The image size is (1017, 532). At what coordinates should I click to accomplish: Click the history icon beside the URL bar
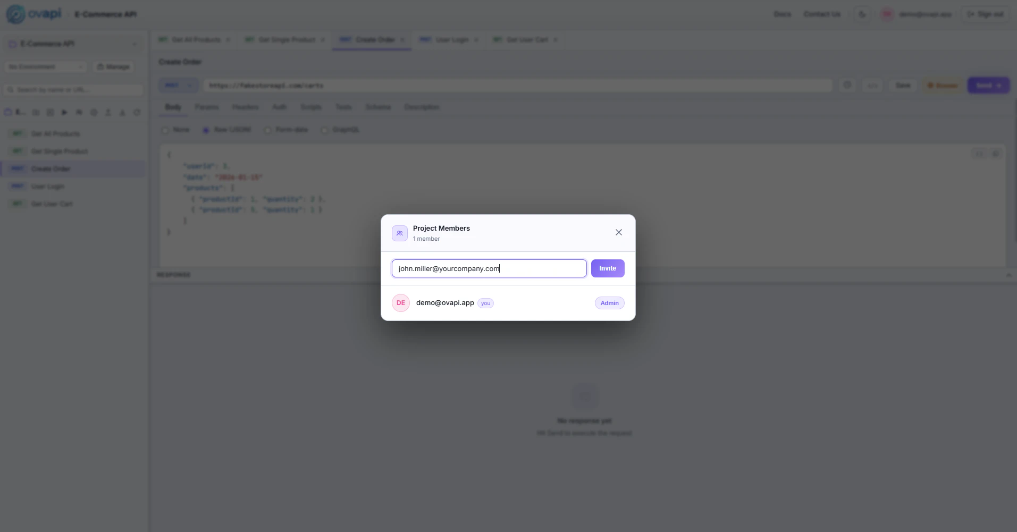[x=848, y=85]
